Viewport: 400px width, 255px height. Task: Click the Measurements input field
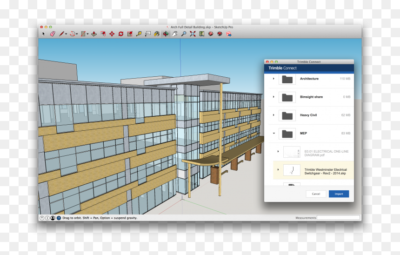[338, 217]
